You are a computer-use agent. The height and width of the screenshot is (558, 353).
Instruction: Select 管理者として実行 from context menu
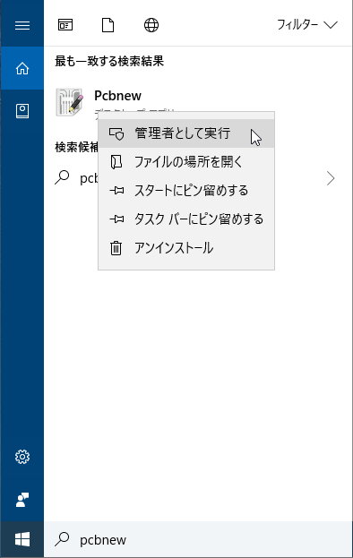(x=186, y=133)
